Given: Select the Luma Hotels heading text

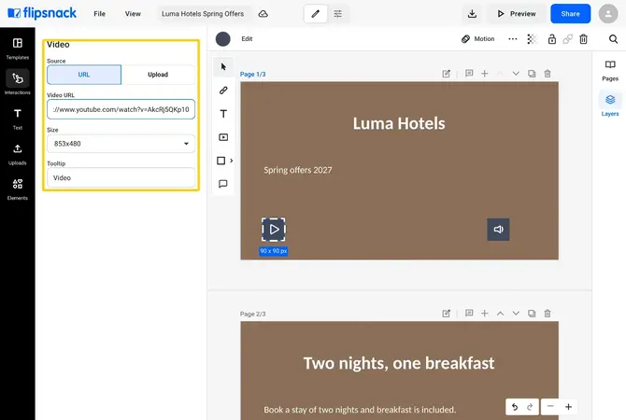Looking at the screenshot, I should coord(399,123).
